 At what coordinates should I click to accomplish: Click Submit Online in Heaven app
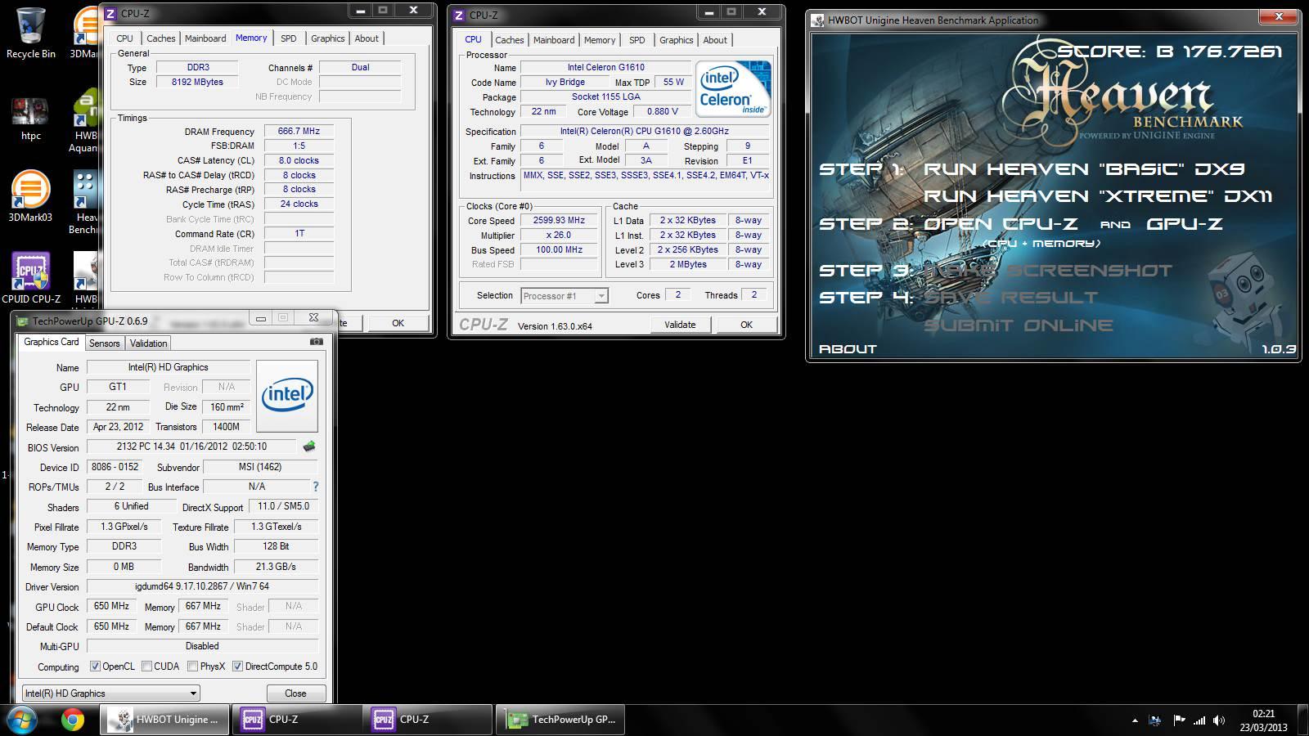pos(1019,325)
